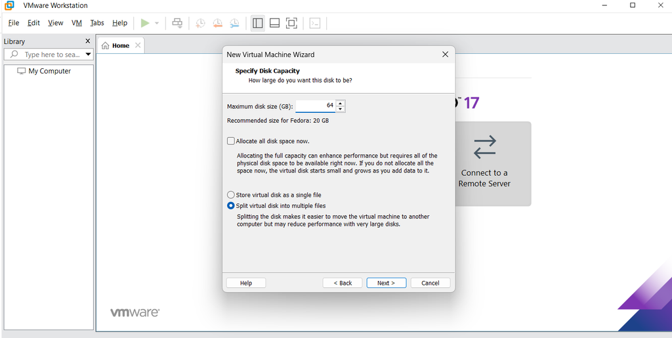Click Send Ctrl+Alt+Del toolbar icon
Image resolution: width=672 pixels, height=338 pixels.
pyautogui.click(x=177, y=23)
